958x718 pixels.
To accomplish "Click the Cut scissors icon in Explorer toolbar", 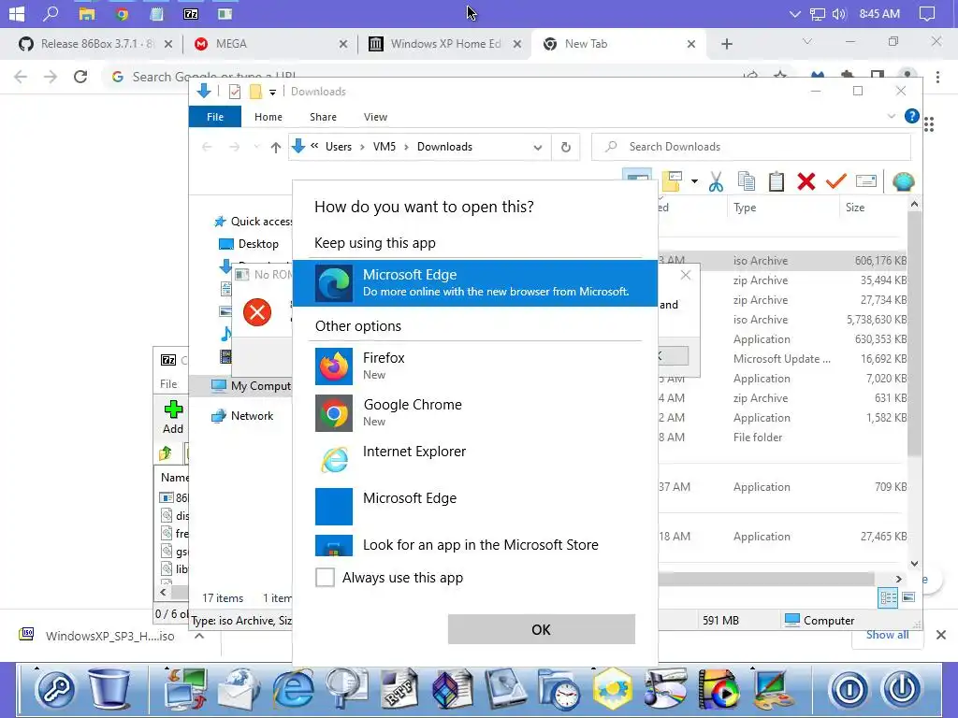I will (x=716, y=181).
